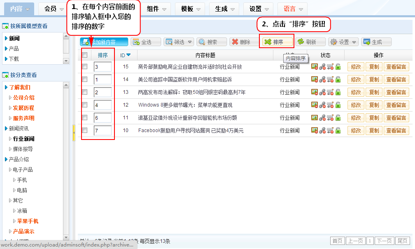The width and height of the screenshot is (415, 249).
Task: Click the 删除 delete button with red X
Action: pos(241,42)
